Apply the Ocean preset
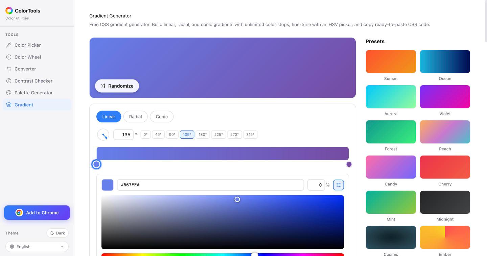Screen dimensions: 487x256 coord(445,62)
